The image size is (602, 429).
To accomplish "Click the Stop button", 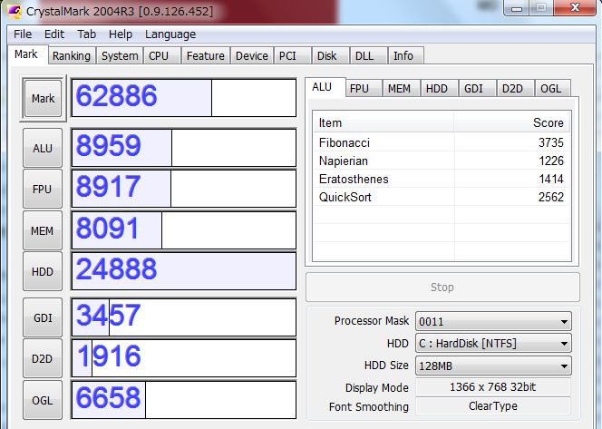I will click(442, 287).
